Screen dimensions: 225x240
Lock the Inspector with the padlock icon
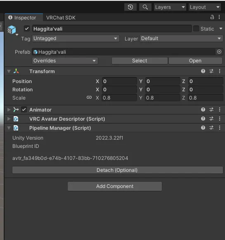point(212,17)
